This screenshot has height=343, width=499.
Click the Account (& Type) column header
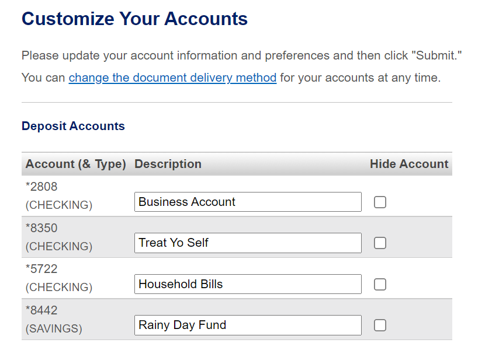(76, 164)
